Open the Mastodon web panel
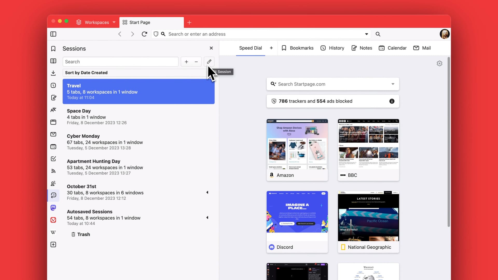The height and width of the screenshot is (280, 498). (53, 207)
